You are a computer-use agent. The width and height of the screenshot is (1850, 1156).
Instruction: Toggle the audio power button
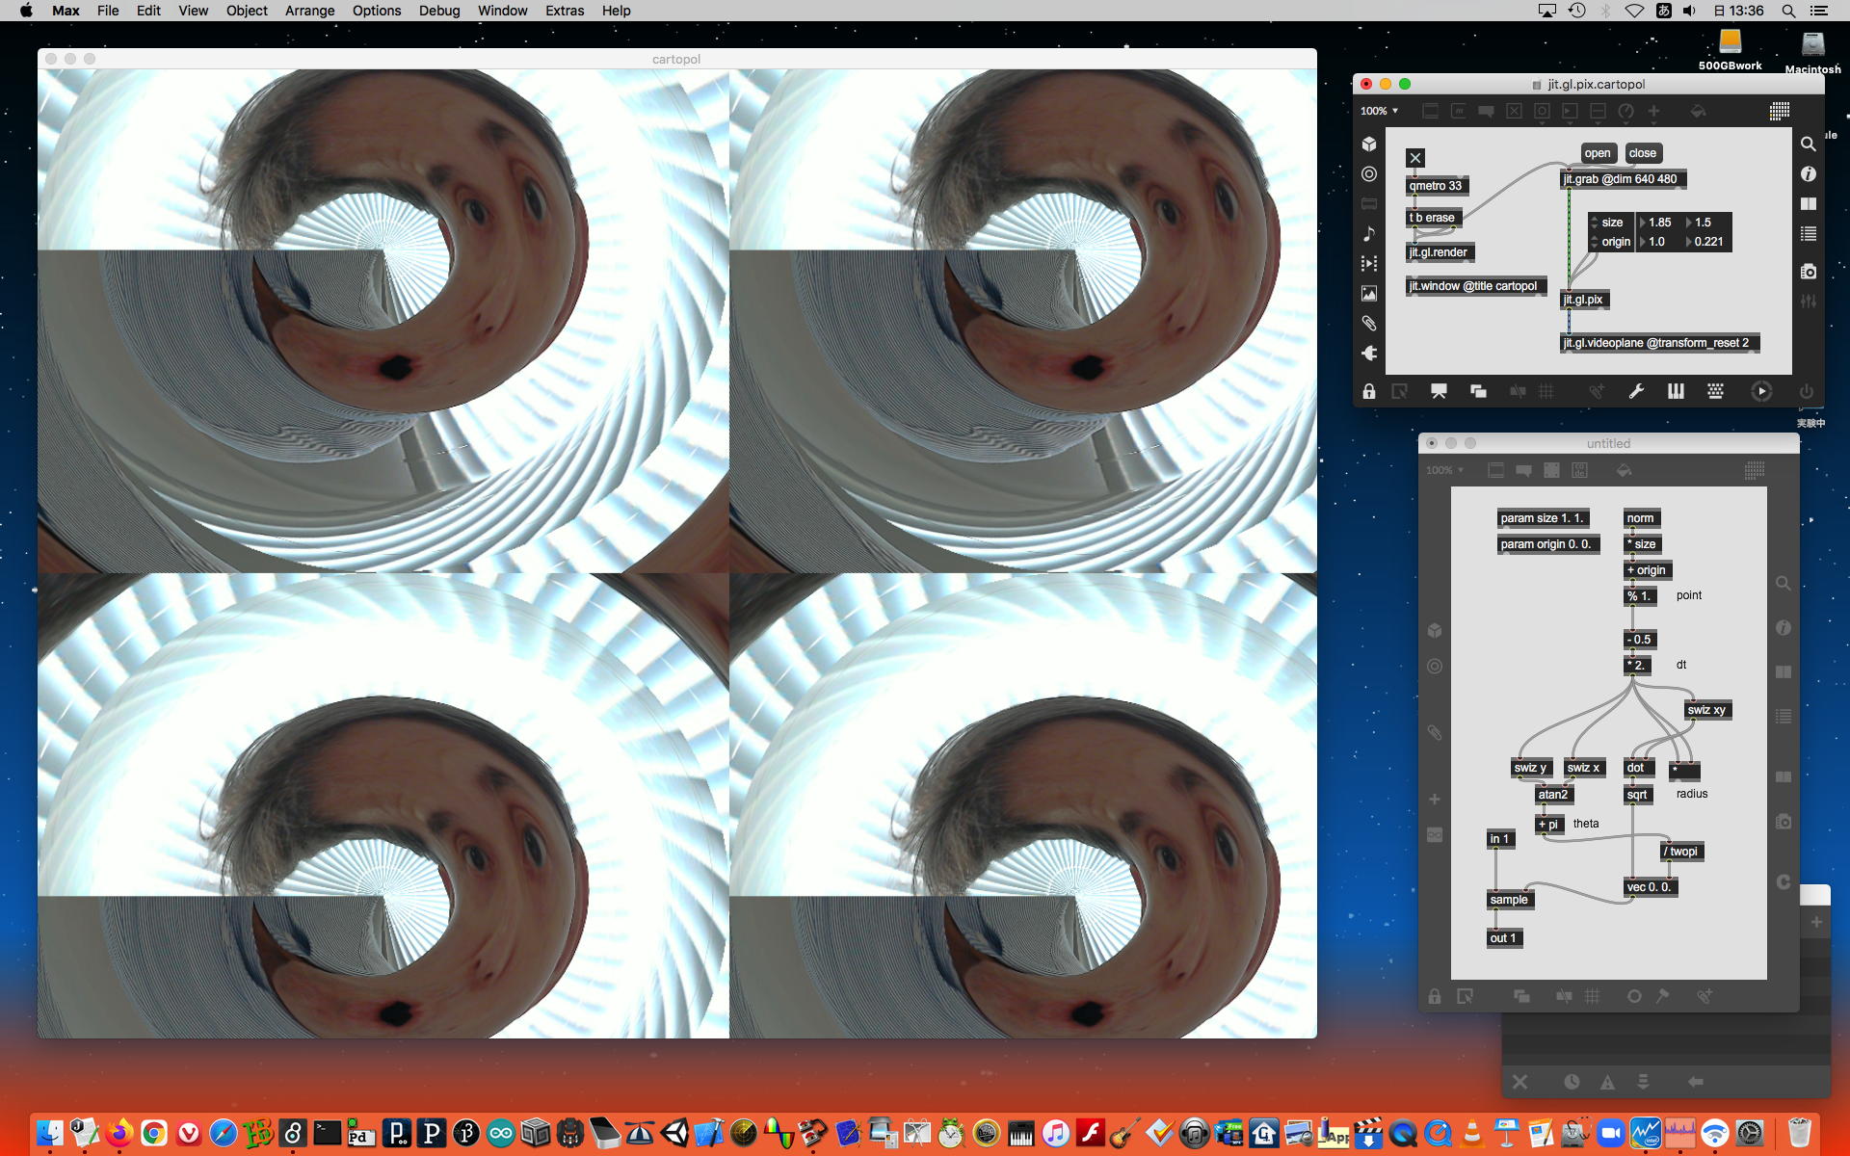point(1807,391)
